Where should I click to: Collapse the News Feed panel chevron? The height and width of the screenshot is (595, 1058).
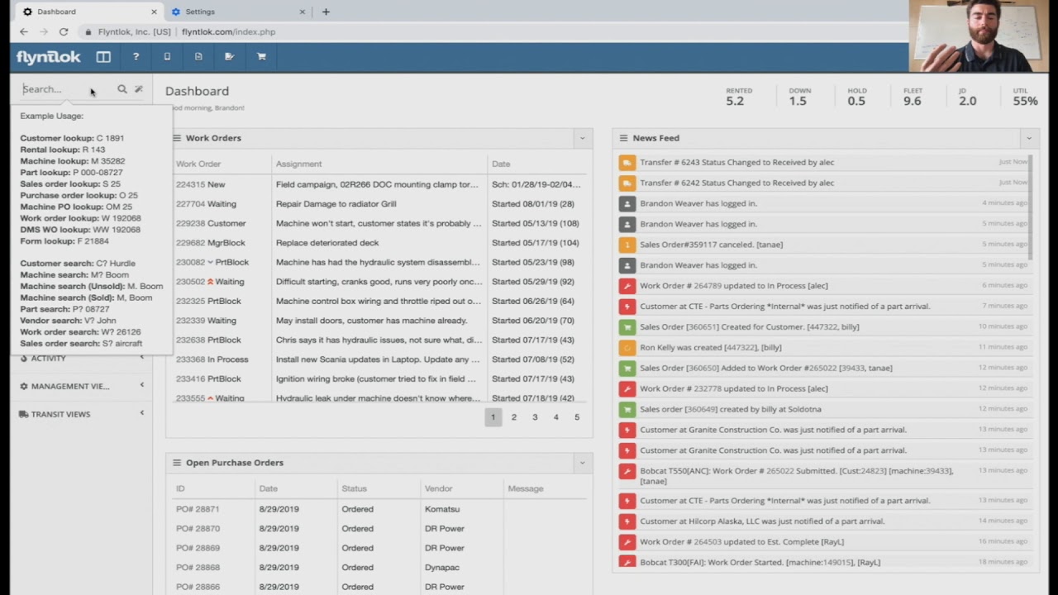(1028, 138)
